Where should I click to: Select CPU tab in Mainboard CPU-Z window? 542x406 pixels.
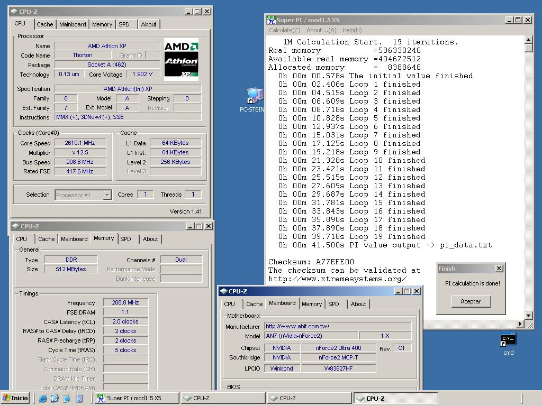[230, 304]
